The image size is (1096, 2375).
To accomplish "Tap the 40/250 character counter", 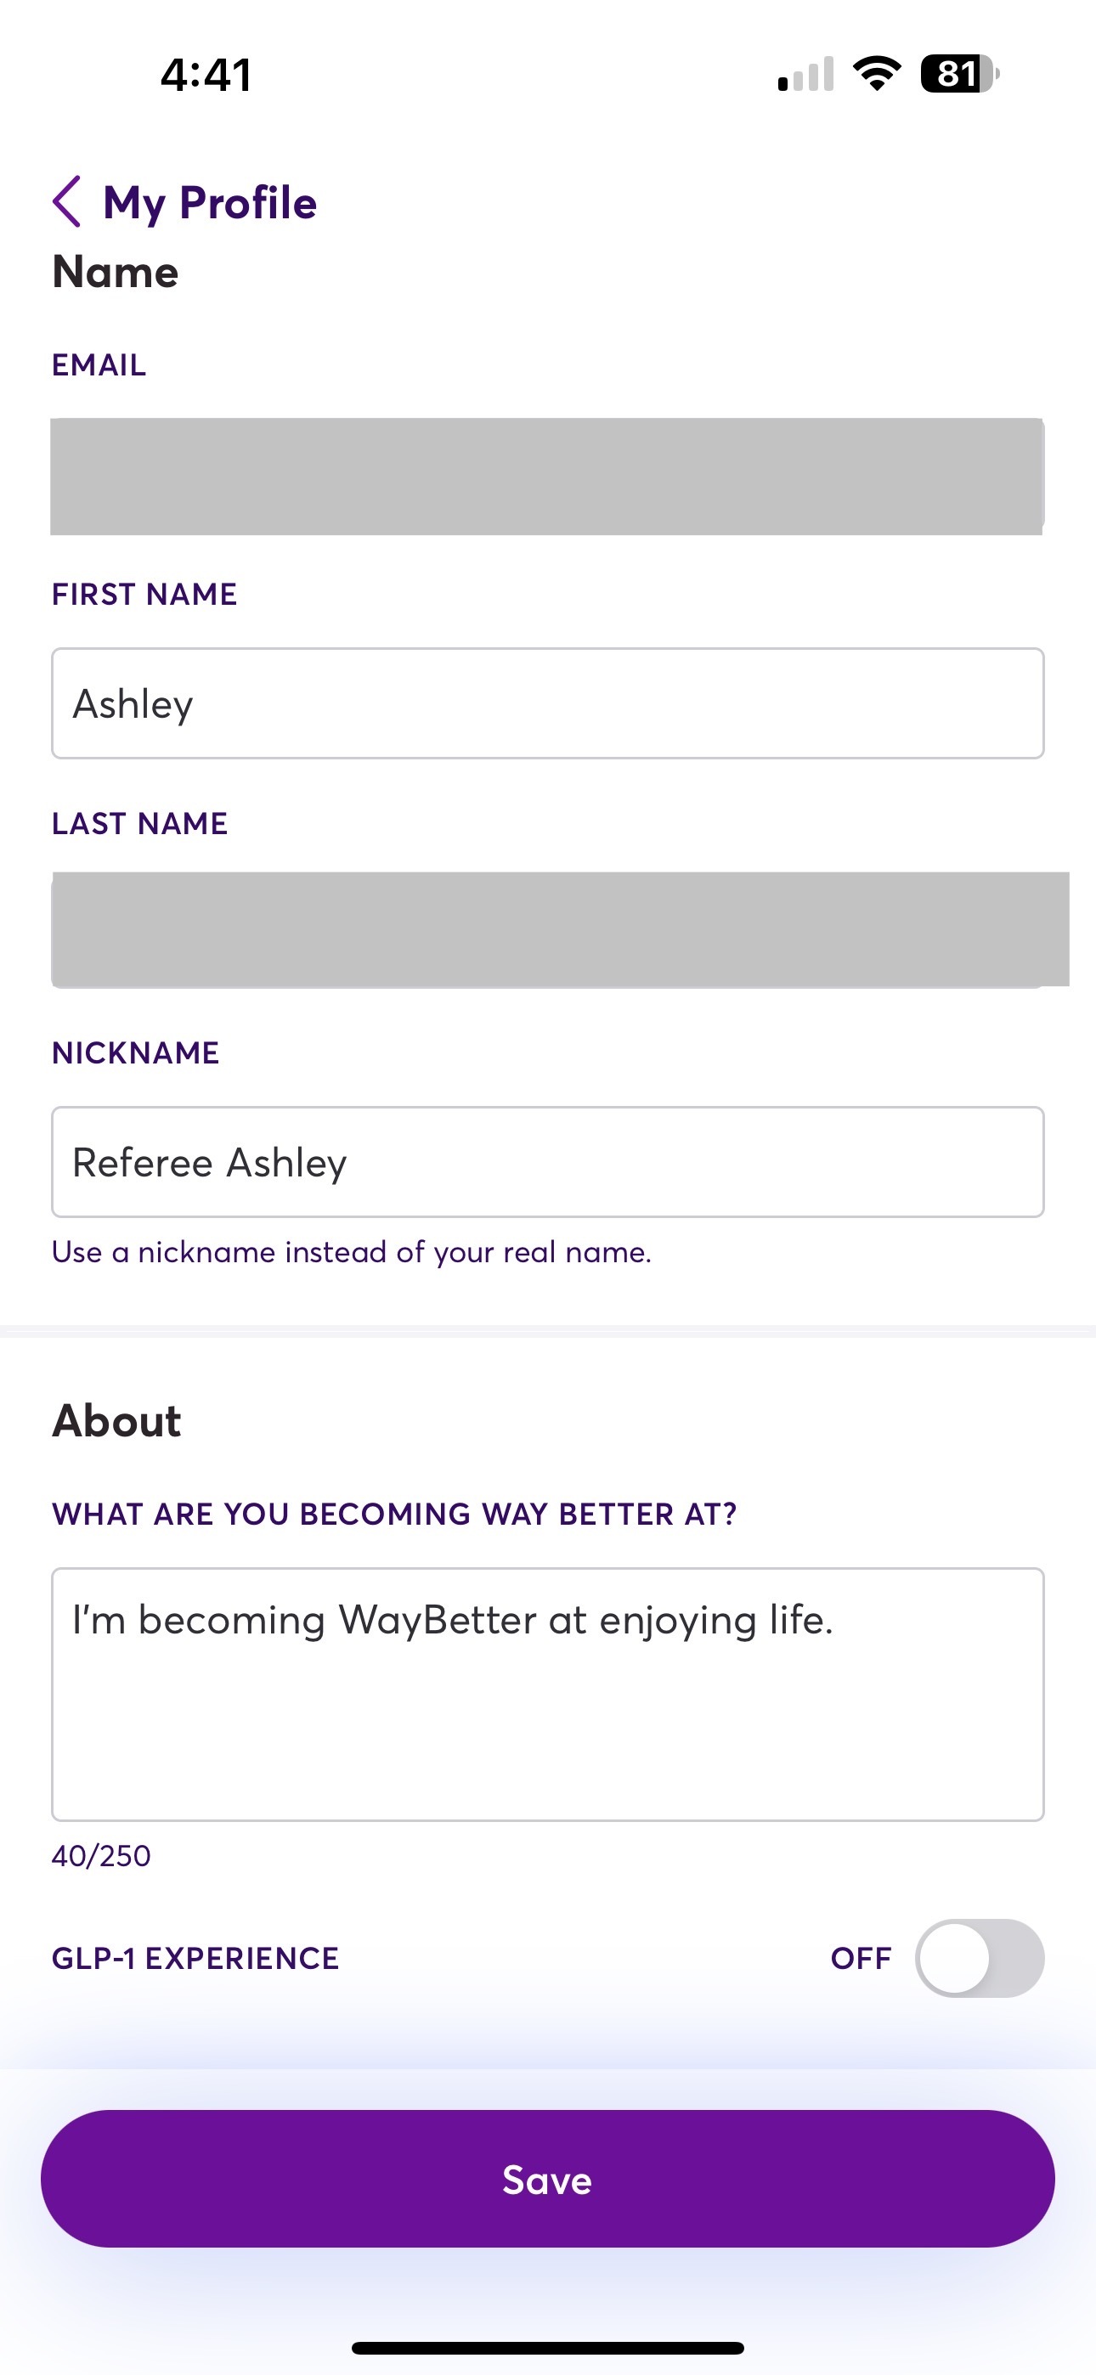I will pos(101,1856).
